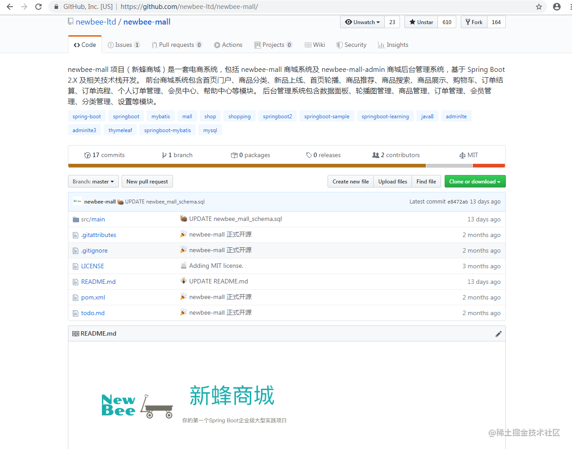Viewport: 572px width, 449px height.
Task: Click the spring-boot topic tag
Action: pyautogui.click(x=87, y=116)
